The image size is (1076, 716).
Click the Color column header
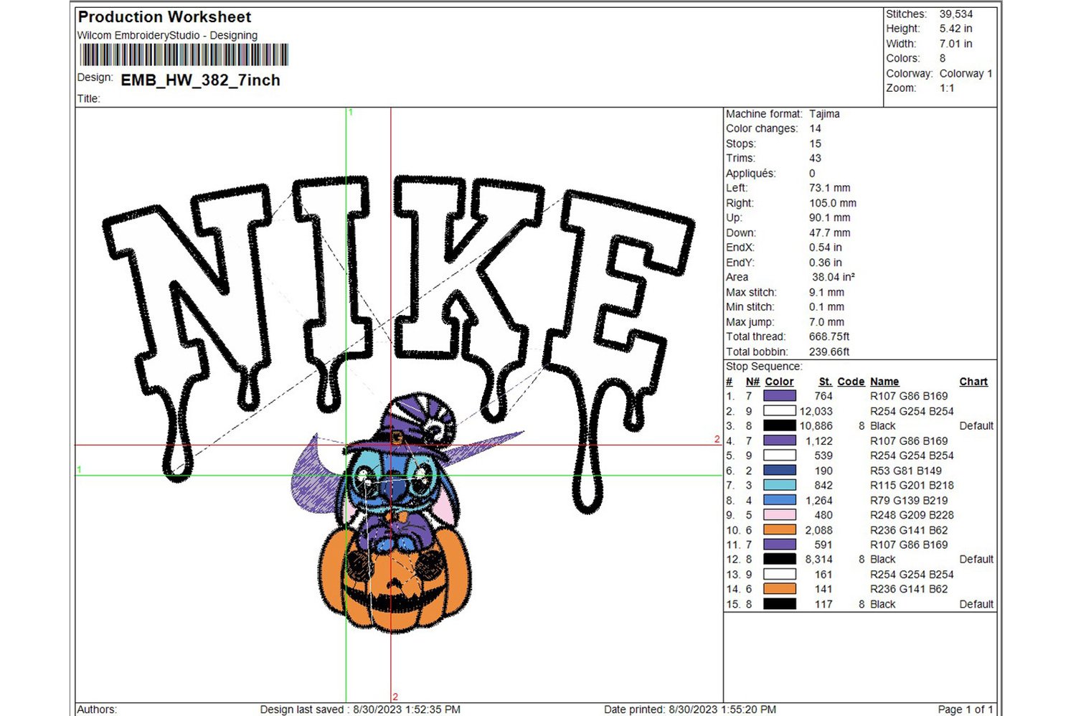[779, 382]
